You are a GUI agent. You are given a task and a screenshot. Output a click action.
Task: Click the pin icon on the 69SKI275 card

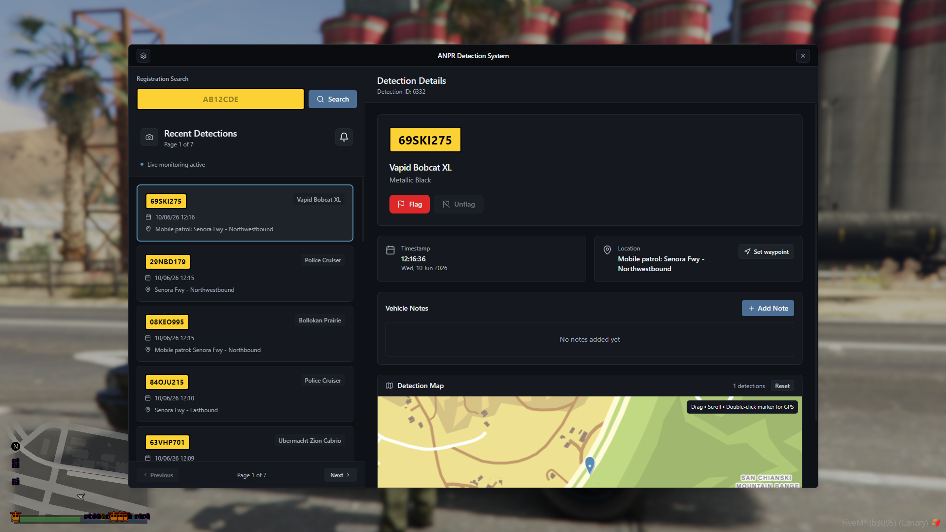pyautogui.click(x=148, y=229)
